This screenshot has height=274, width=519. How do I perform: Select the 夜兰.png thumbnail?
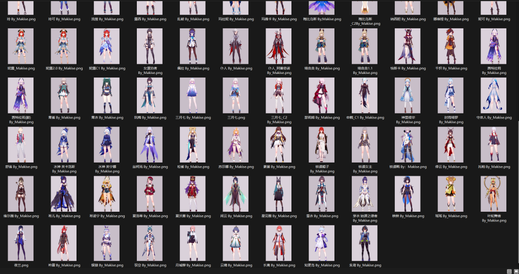coord(21,243)
